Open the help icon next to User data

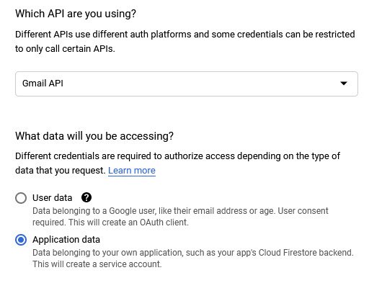click(x=86, y=197)
